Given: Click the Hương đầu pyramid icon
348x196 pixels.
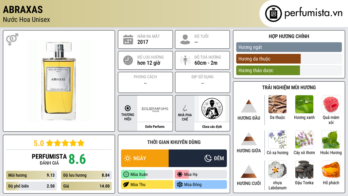Looking at the screenshot, I should tap(249, 106).
